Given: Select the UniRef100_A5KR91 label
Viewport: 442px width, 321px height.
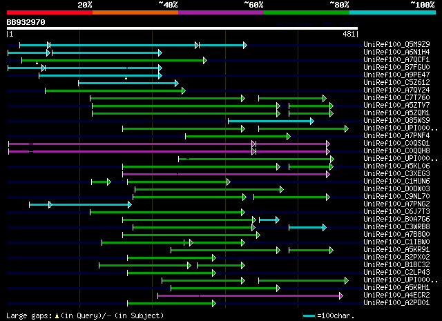Looking at the screenshot, I should coord(396,250).
